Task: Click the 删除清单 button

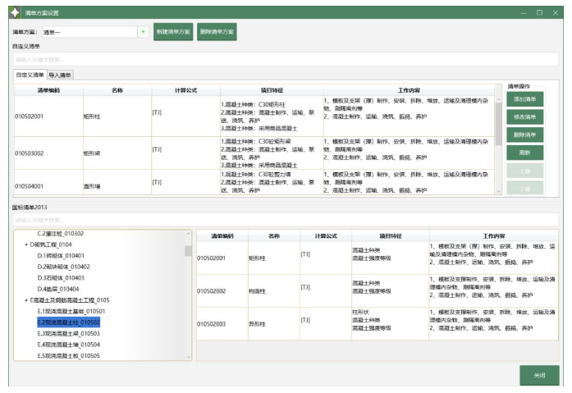Action: tap(524, 135)
